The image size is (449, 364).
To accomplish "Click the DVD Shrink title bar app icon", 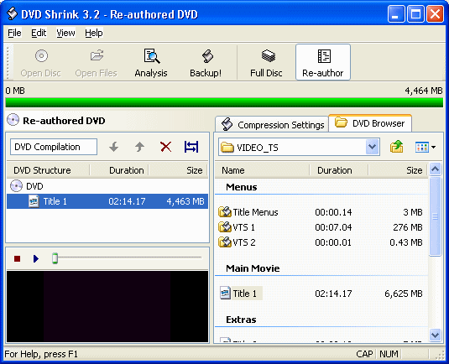I will click(12, 13).
